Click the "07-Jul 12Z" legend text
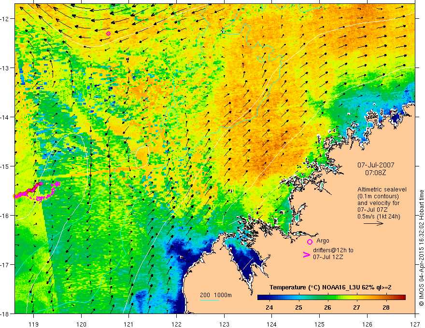This screenshot has width=425, height=328. click(x=328, y=257)
